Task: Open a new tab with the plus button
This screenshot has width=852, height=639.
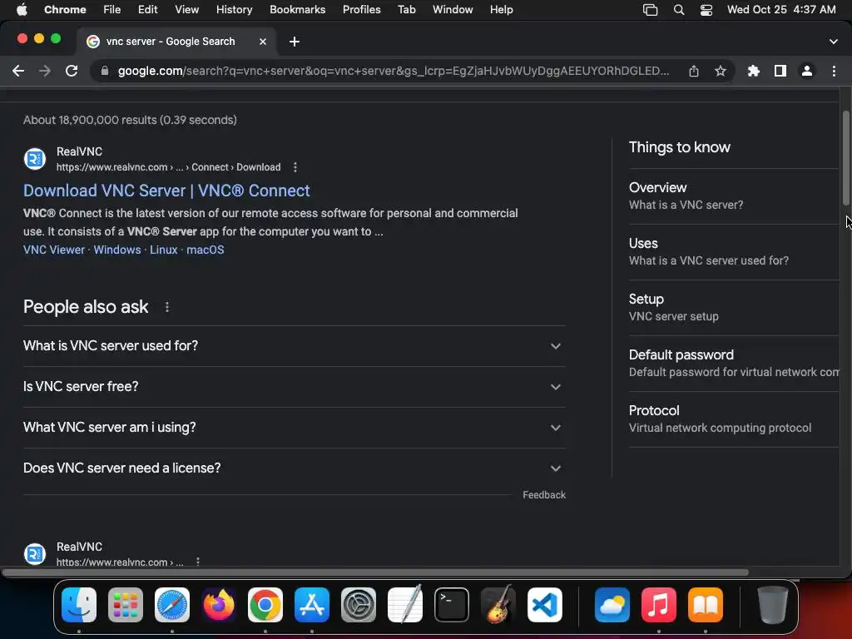Action: (294, 42)
